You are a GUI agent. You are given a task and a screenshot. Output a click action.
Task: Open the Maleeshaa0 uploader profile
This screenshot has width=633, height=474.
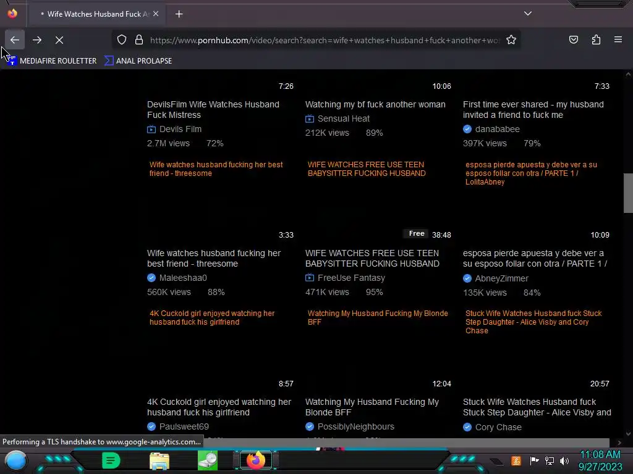(x=183, y=278)
